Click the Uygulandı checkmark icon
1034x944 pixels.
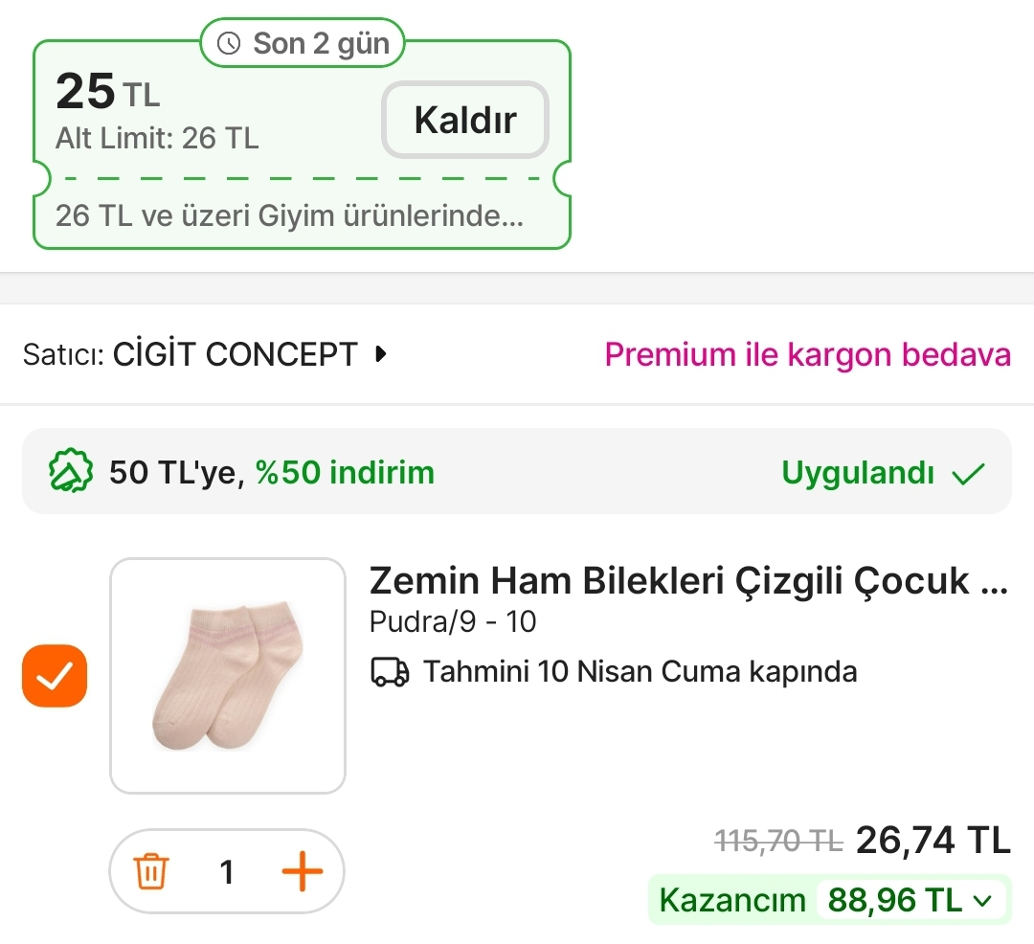969,473
